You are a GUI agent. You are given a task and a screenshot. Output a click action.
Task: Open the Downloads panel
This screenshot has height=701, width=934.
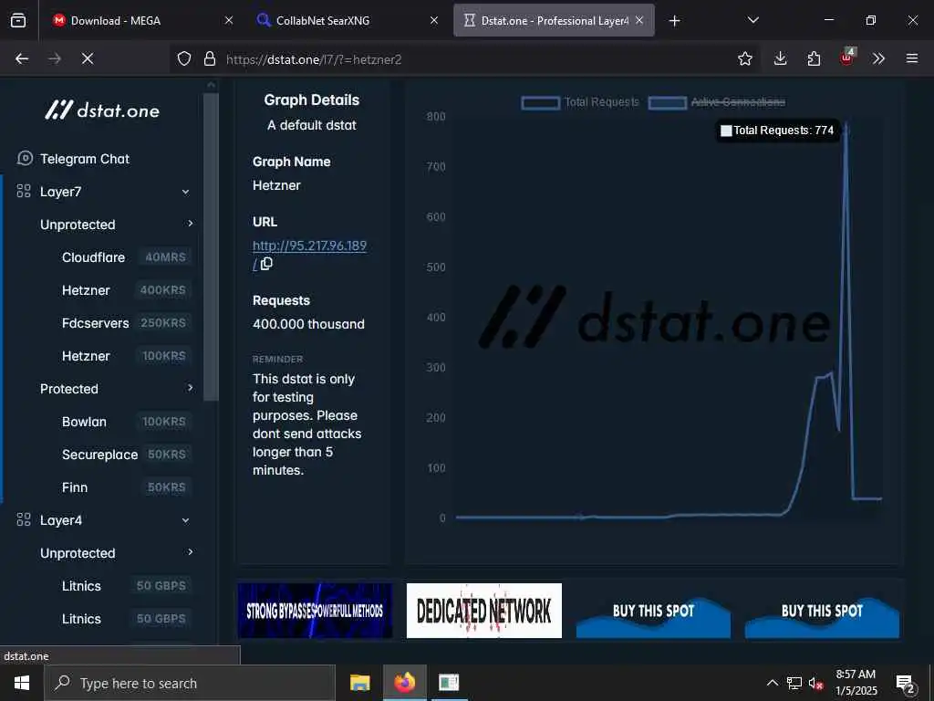[781, 58]
